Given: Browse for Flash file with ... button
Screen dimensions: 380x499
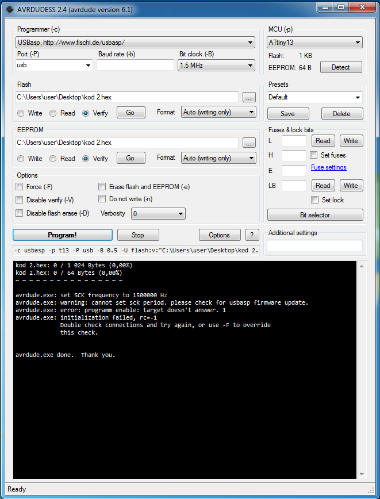Looking at the screenshot, I should [249, 97].
